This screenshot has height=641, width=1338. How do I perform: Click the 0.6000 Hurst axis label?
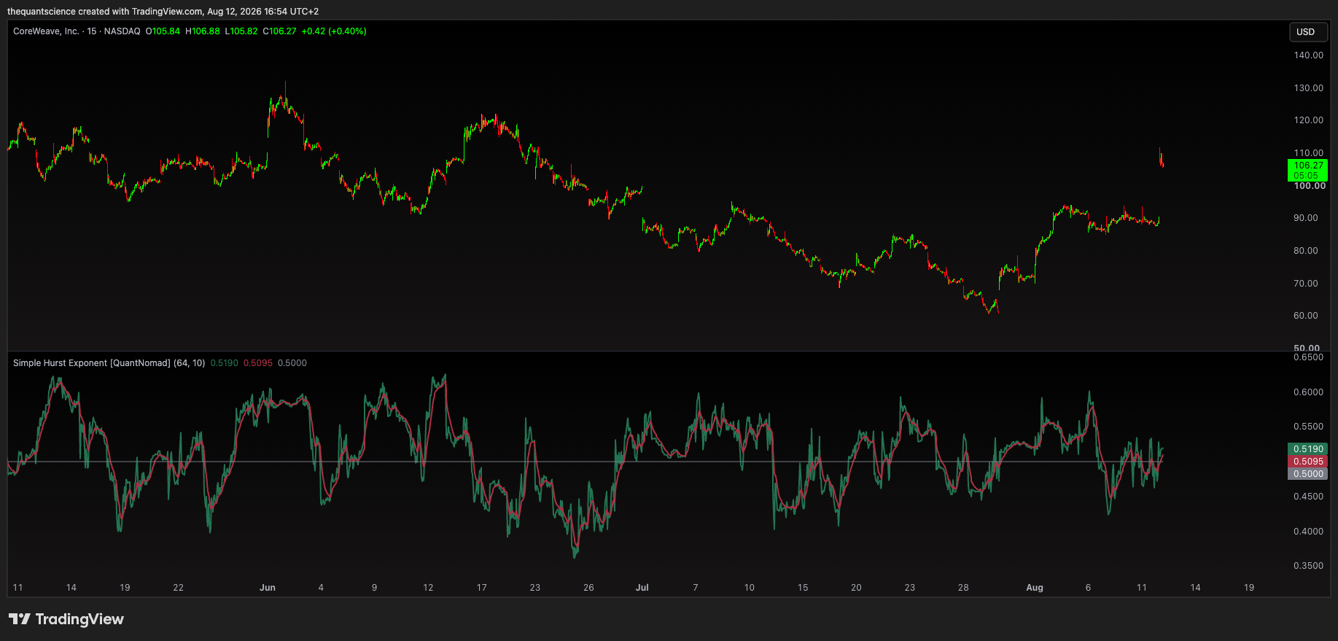click(1308, 392)
